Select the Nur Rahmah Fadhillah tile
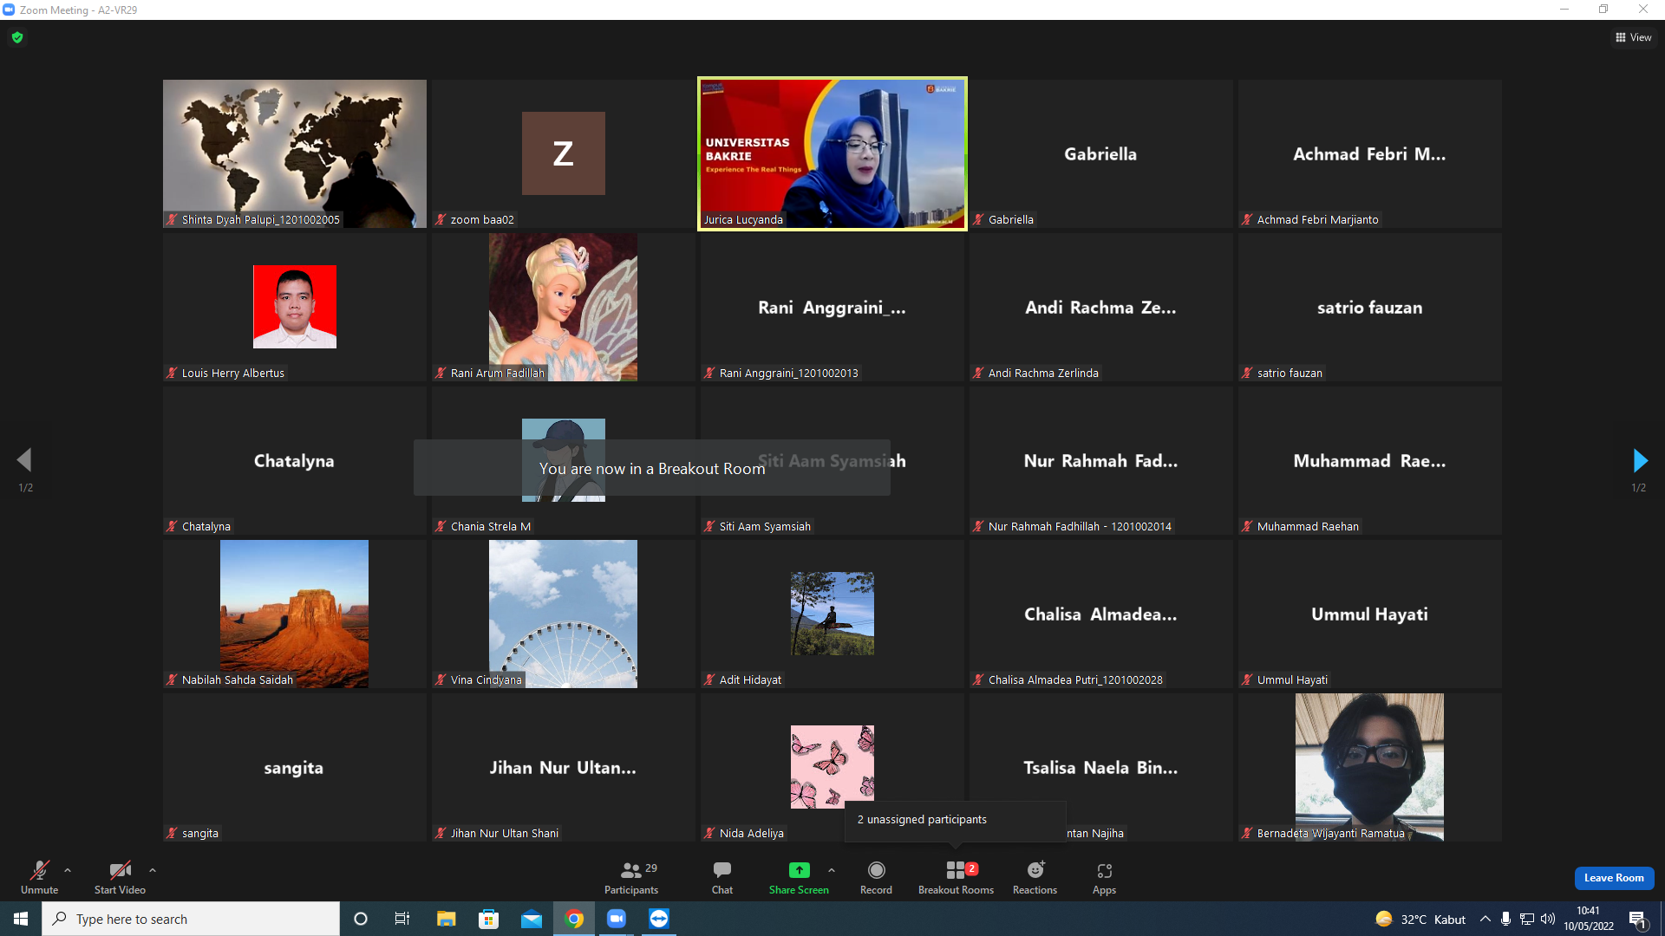 tap(1101, 460)
